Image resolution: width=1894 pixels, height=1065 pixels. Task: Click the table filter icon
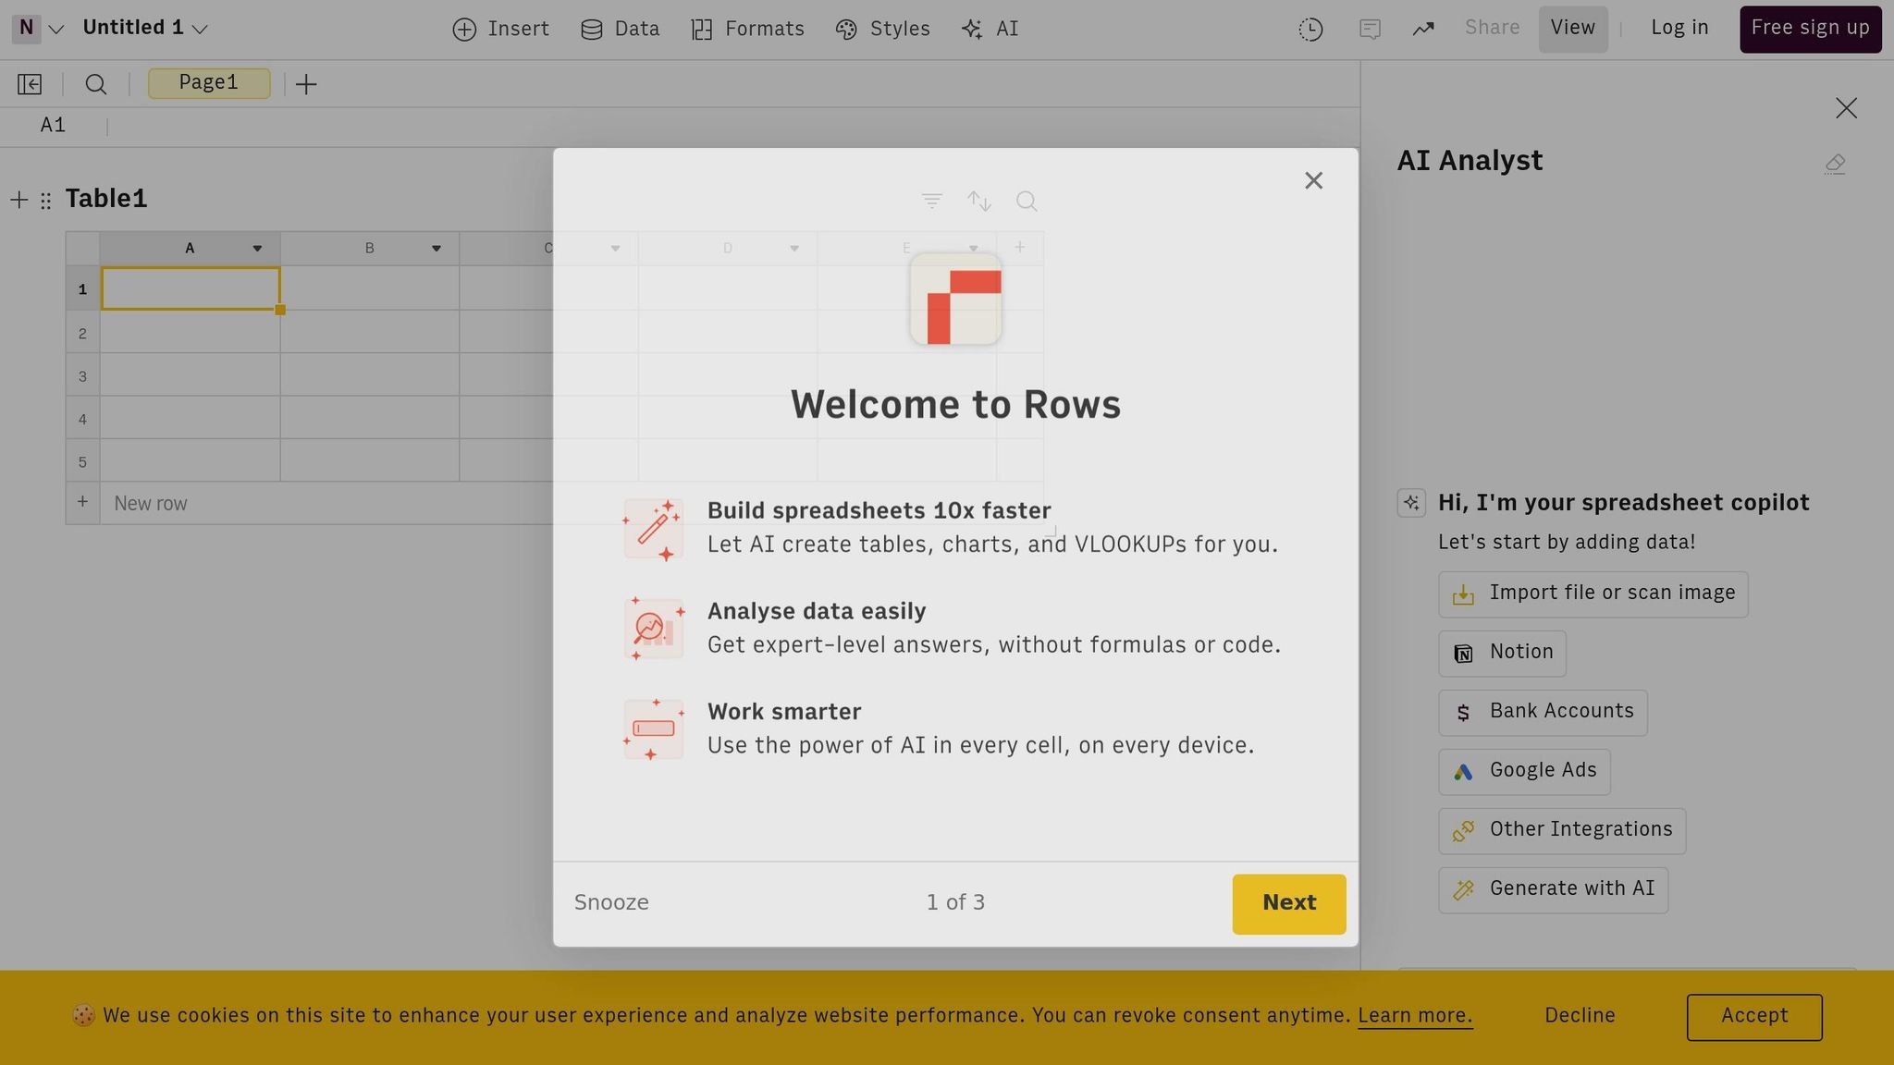point(931,202)
